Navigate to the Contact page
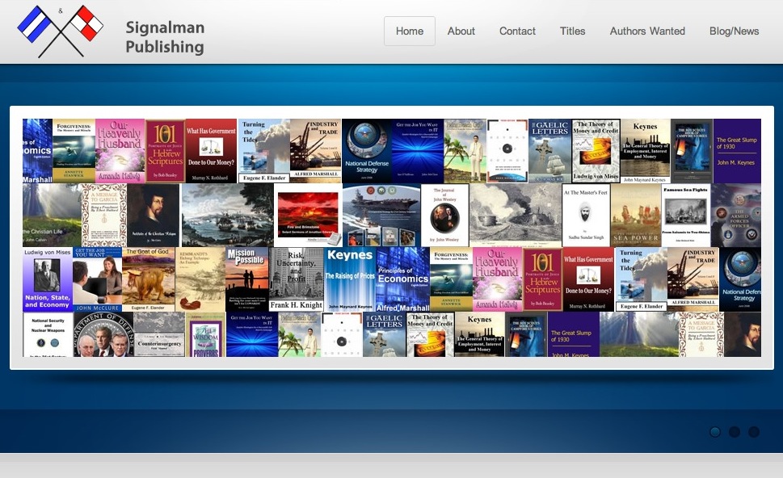The image size is (783, 478). (517, 31)
